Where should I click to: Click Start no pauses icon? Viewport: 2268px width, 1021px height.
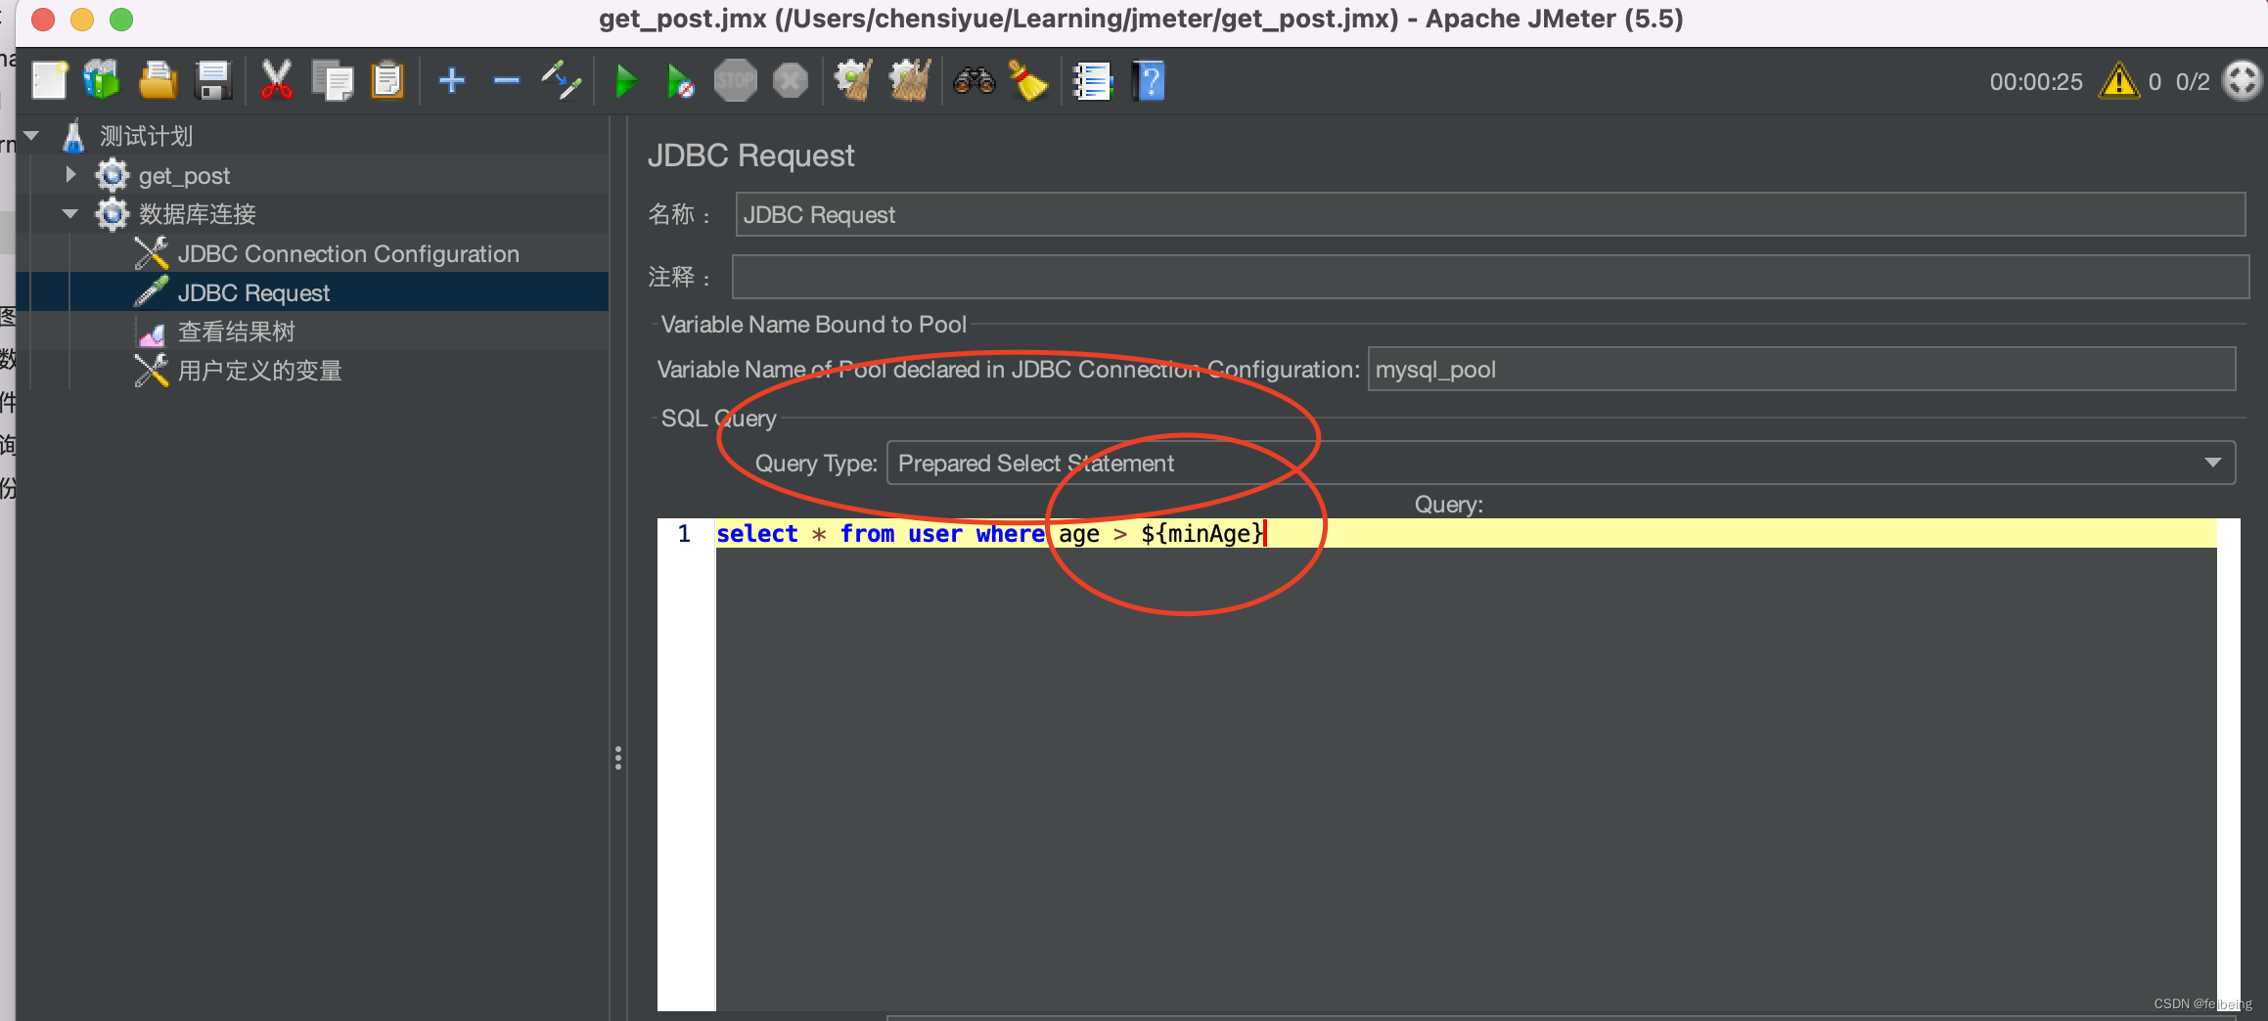tap(680, 80)
